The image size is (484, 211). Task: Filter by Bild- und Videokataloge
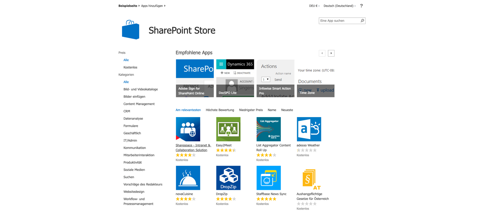click(x=140, y=89)
